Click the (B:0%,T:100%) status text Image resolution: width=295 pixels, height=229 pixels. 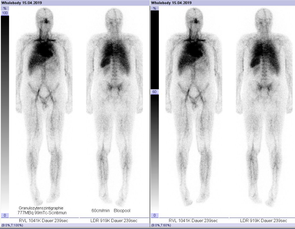[13, 225]
